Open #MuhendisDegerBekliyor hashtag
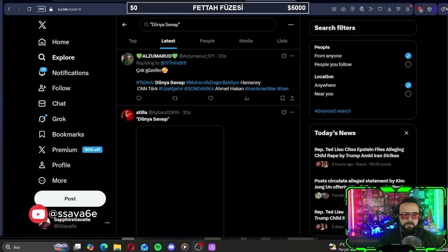 tap(213, 83)
